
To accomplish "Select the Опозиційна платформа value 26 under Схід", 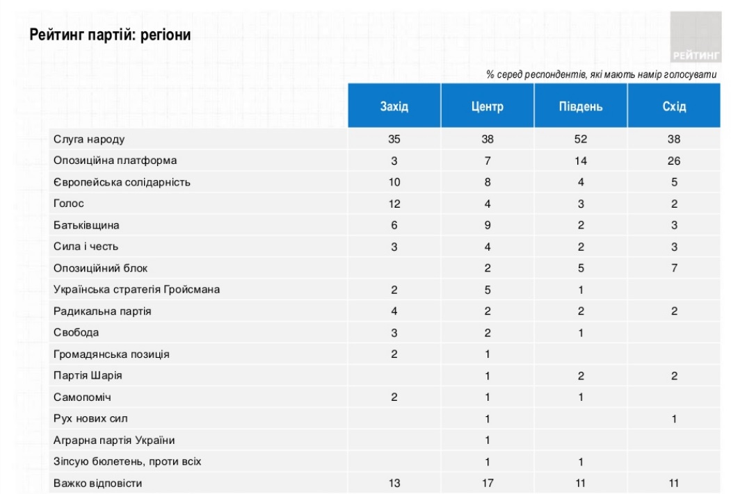I will 674,160.
